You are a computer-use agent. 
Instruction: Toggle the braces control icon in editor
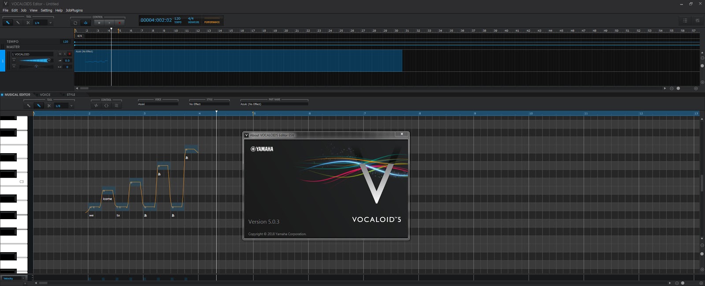106,106
